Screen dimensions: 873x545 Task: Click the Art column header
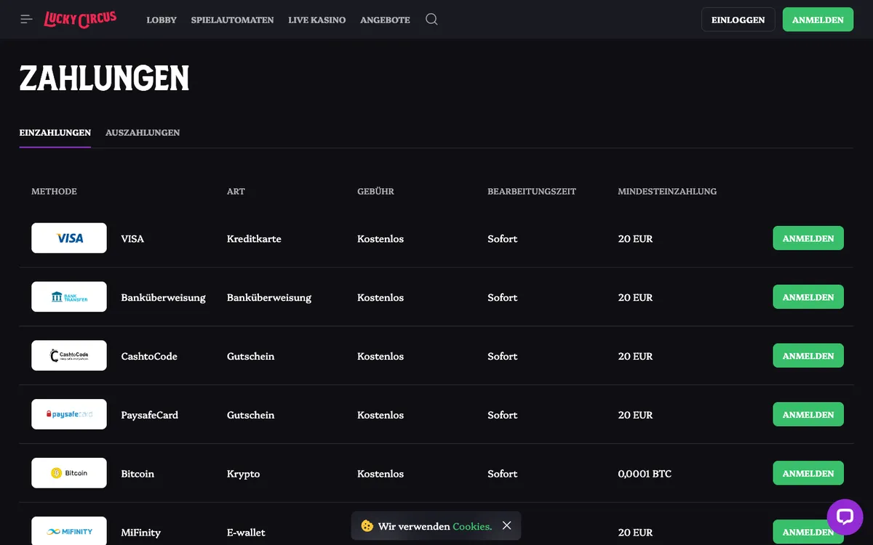[236, 192]
